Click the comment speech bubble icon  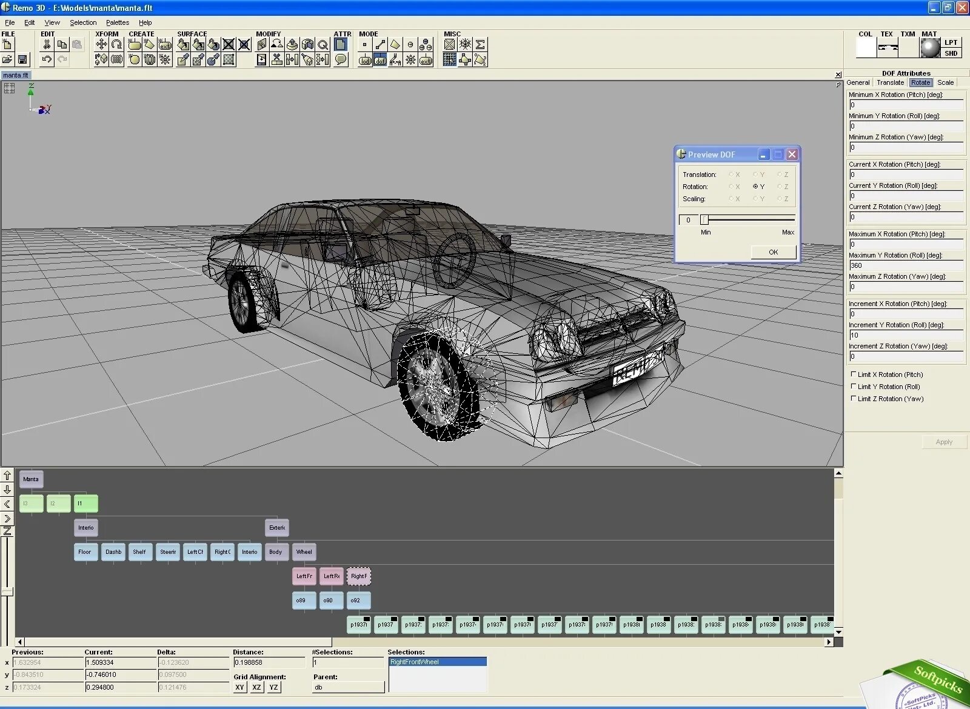pos(341,59)
